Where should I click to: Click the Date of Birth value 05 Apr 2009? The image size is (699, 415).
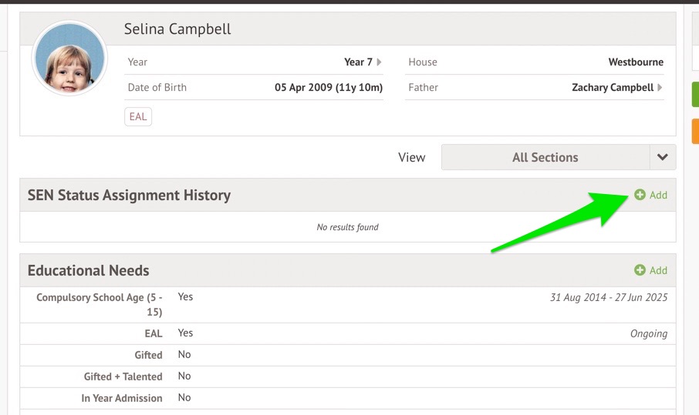click(x=329, y=88)
